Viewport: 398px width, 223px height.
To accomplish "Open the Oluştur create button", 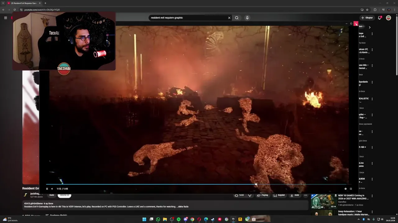I will (367, 18).
